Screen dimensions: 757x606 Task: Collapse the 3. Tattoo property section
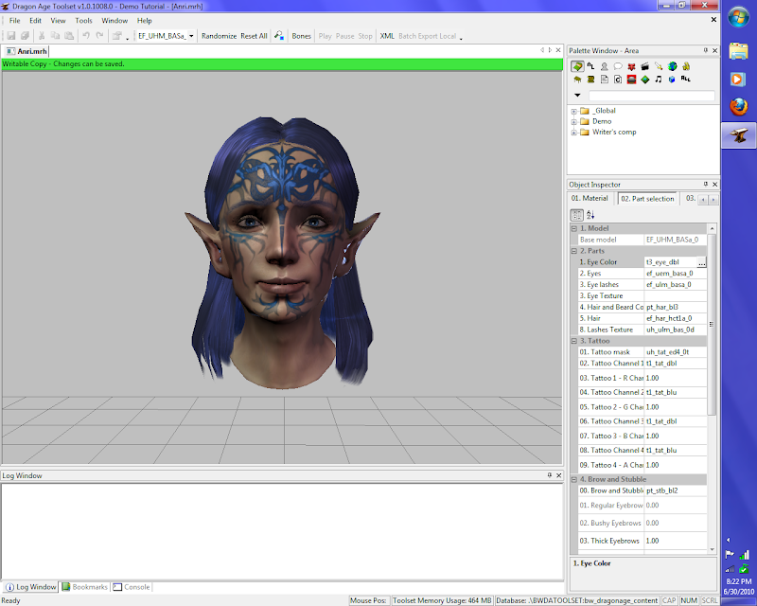tap(573, 340)
